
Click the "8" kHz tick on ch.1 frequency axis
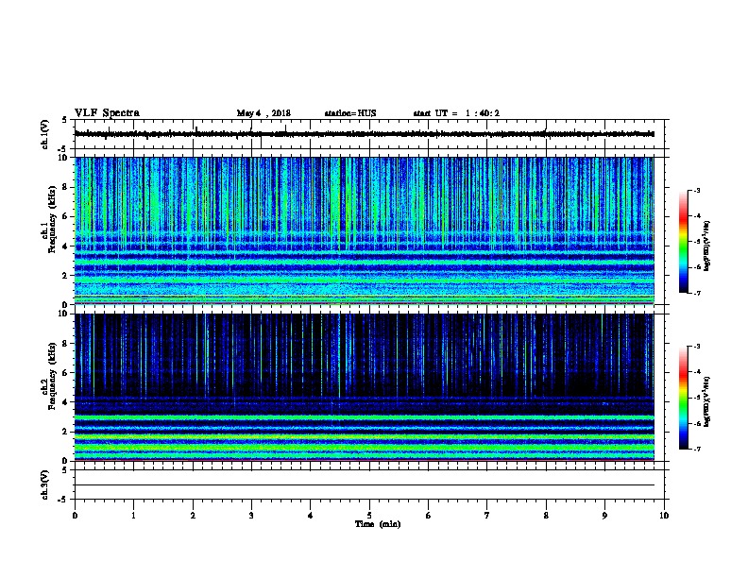[65, 187]
